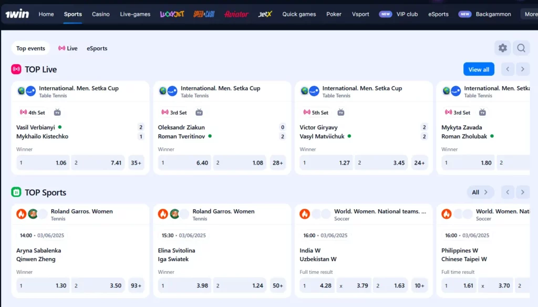Click flame icon on India W card
The height and width of the screenshot is (307, 538).
coord(305,213)
